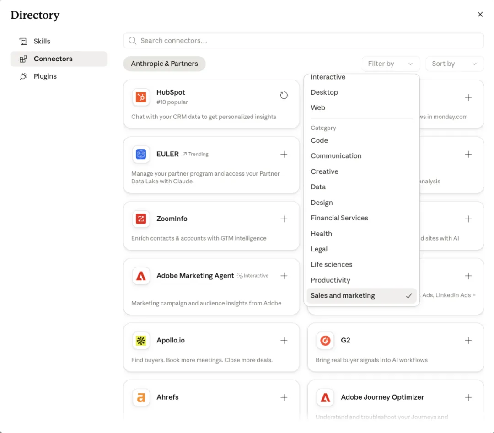This screenshot has width=494, height=433.
Task: Select the Financial Services category
Action: pos(362,218)
